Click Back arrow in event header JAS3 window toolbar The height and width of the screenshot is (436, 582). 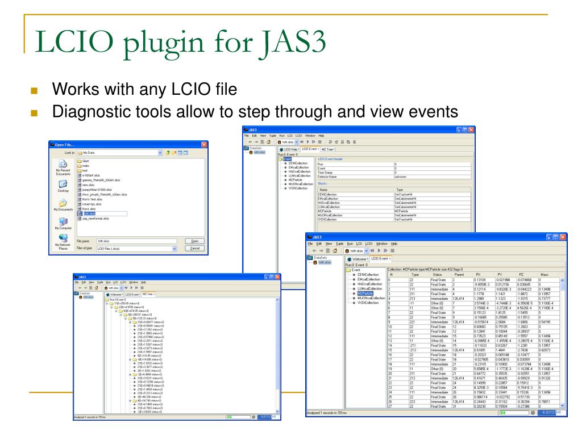251,142
